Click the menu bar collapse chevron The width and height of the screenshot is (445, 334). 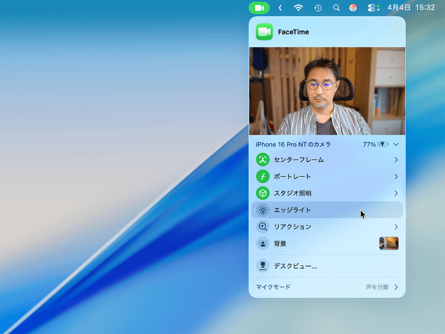(280, 8)
